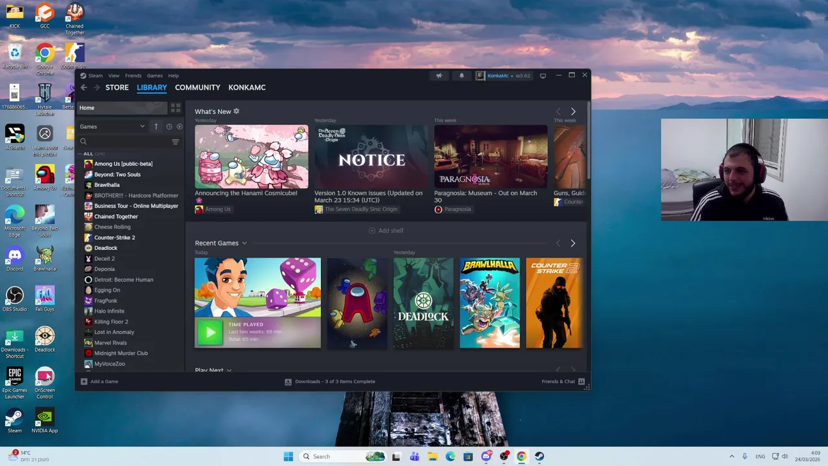The width and height of the screenshot is (828, 466).
Task: Select Marvel Rivals in library list
Action: coord(111,343)
